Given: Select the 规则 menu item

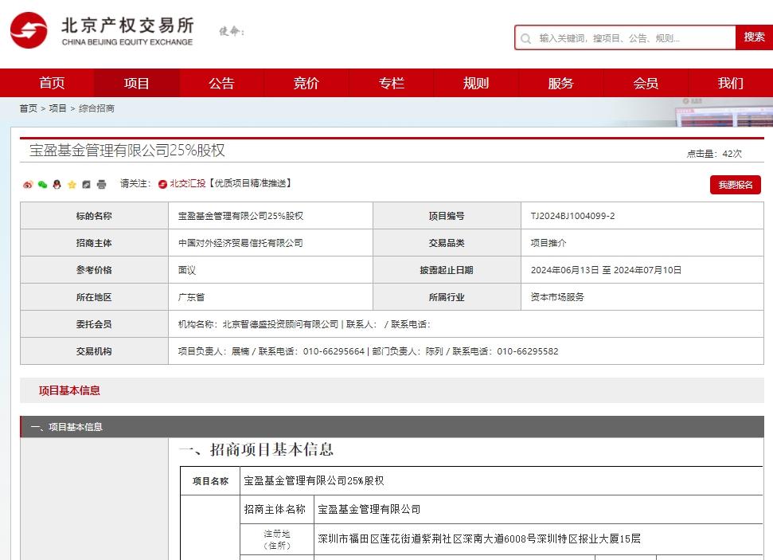Looking at the screenshot, I should (x=475, y=83).
